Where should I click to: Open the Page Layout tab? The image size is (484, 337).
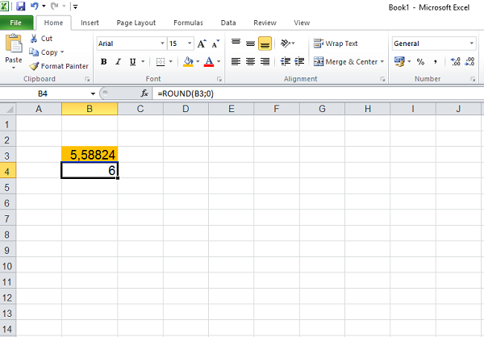click(134, 23)
